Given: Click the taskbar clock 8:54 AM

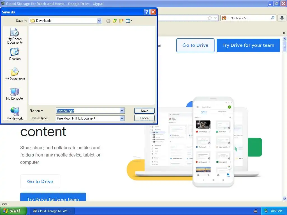Looking at the screenshot, I should tap(277, 211).
